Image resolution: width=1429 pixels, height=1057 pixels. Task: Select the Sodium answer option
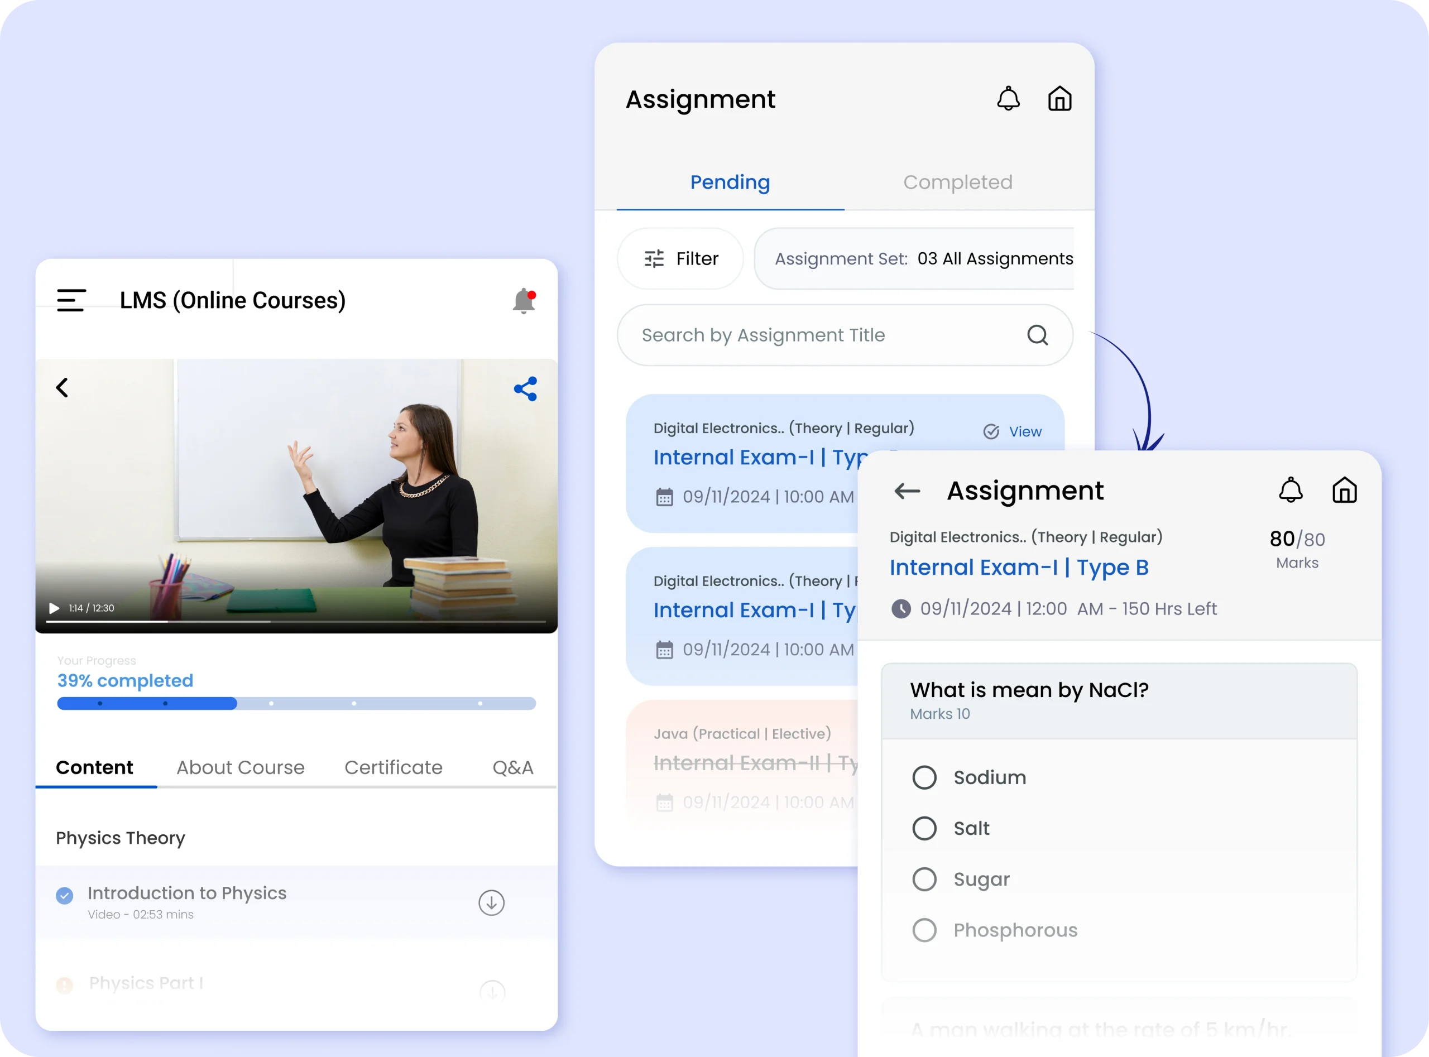[924, 777]
